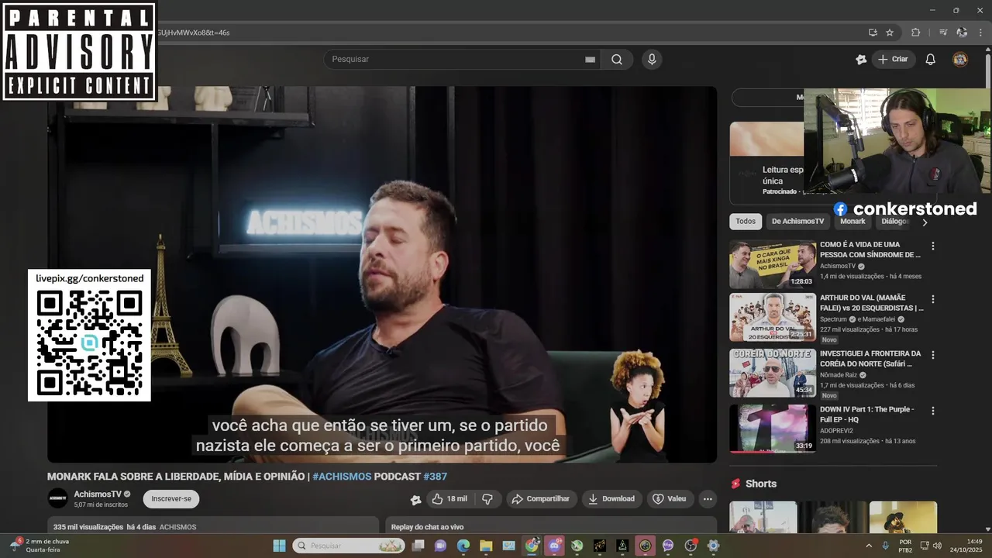Screen dimensions: 992x558
Task: Click the Valeu thanks button
Action: point(670,499)
